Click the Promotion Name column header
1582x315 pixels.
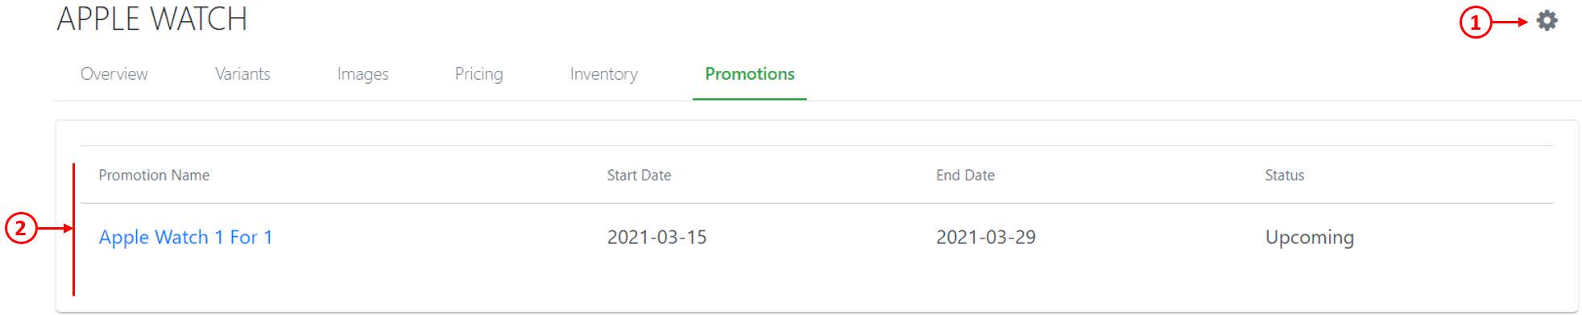[x=154, y=175]
